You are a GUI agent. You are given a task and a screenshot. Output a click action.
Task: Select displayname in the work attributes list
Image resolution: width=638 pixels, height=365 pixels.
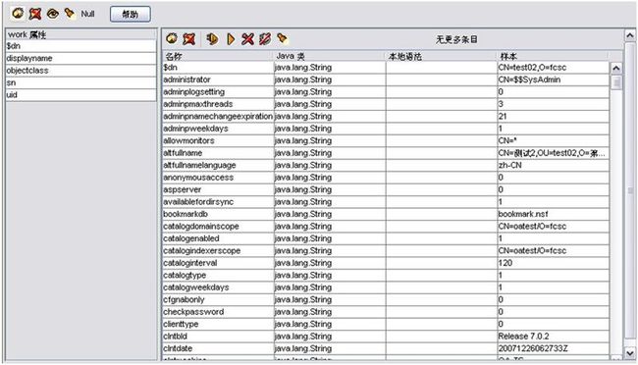tap(80, 58)
